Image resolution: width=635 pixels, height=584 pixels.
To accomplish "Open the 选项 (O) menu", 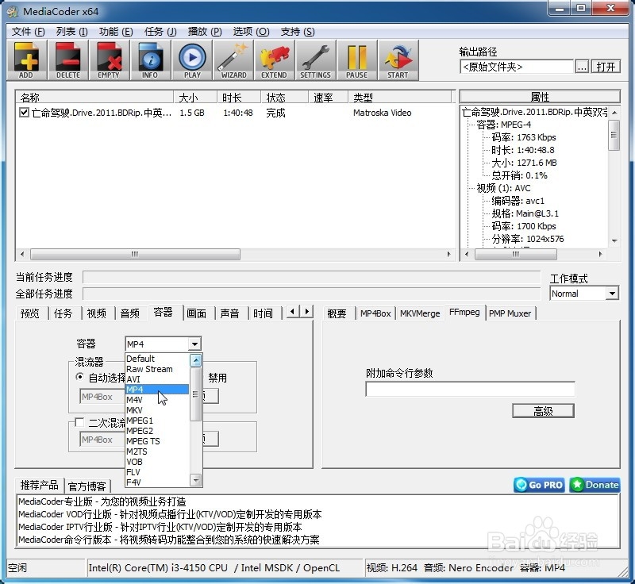I will click(x=251, y=32).
